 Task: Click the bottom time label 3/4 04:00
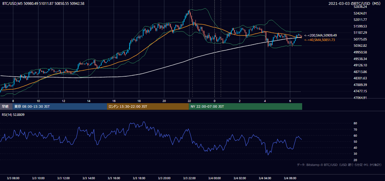(265, 178)
